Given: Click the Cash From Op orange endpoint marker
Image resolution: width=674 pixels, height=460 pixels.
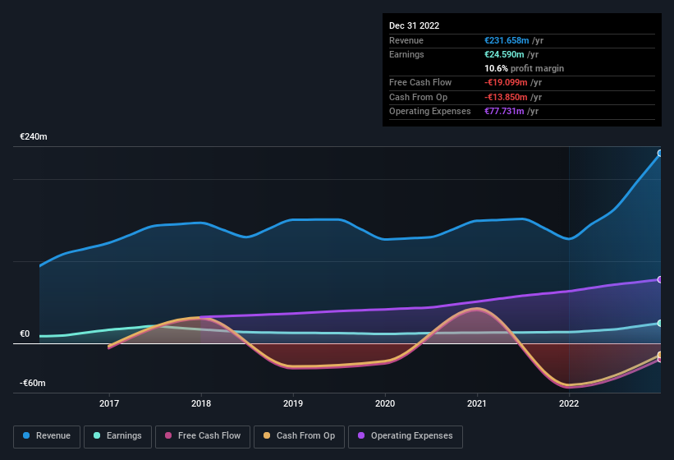Looking at the screenshot, I should tap(660, 355).
